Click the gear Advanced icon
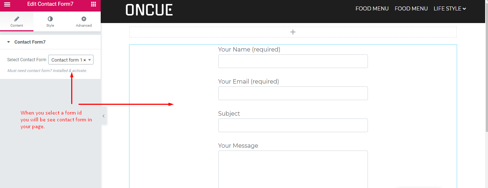Image resolution: width=488 pixels, height=188 pixels. coord(84,19)
